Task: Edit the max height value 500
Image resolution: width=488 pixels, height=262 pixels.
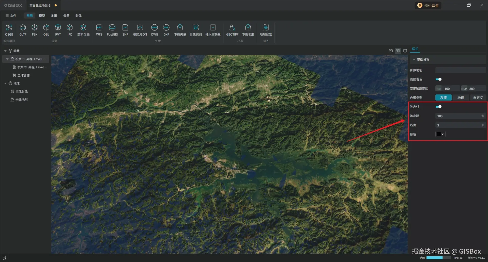Action: click(477, 89)
